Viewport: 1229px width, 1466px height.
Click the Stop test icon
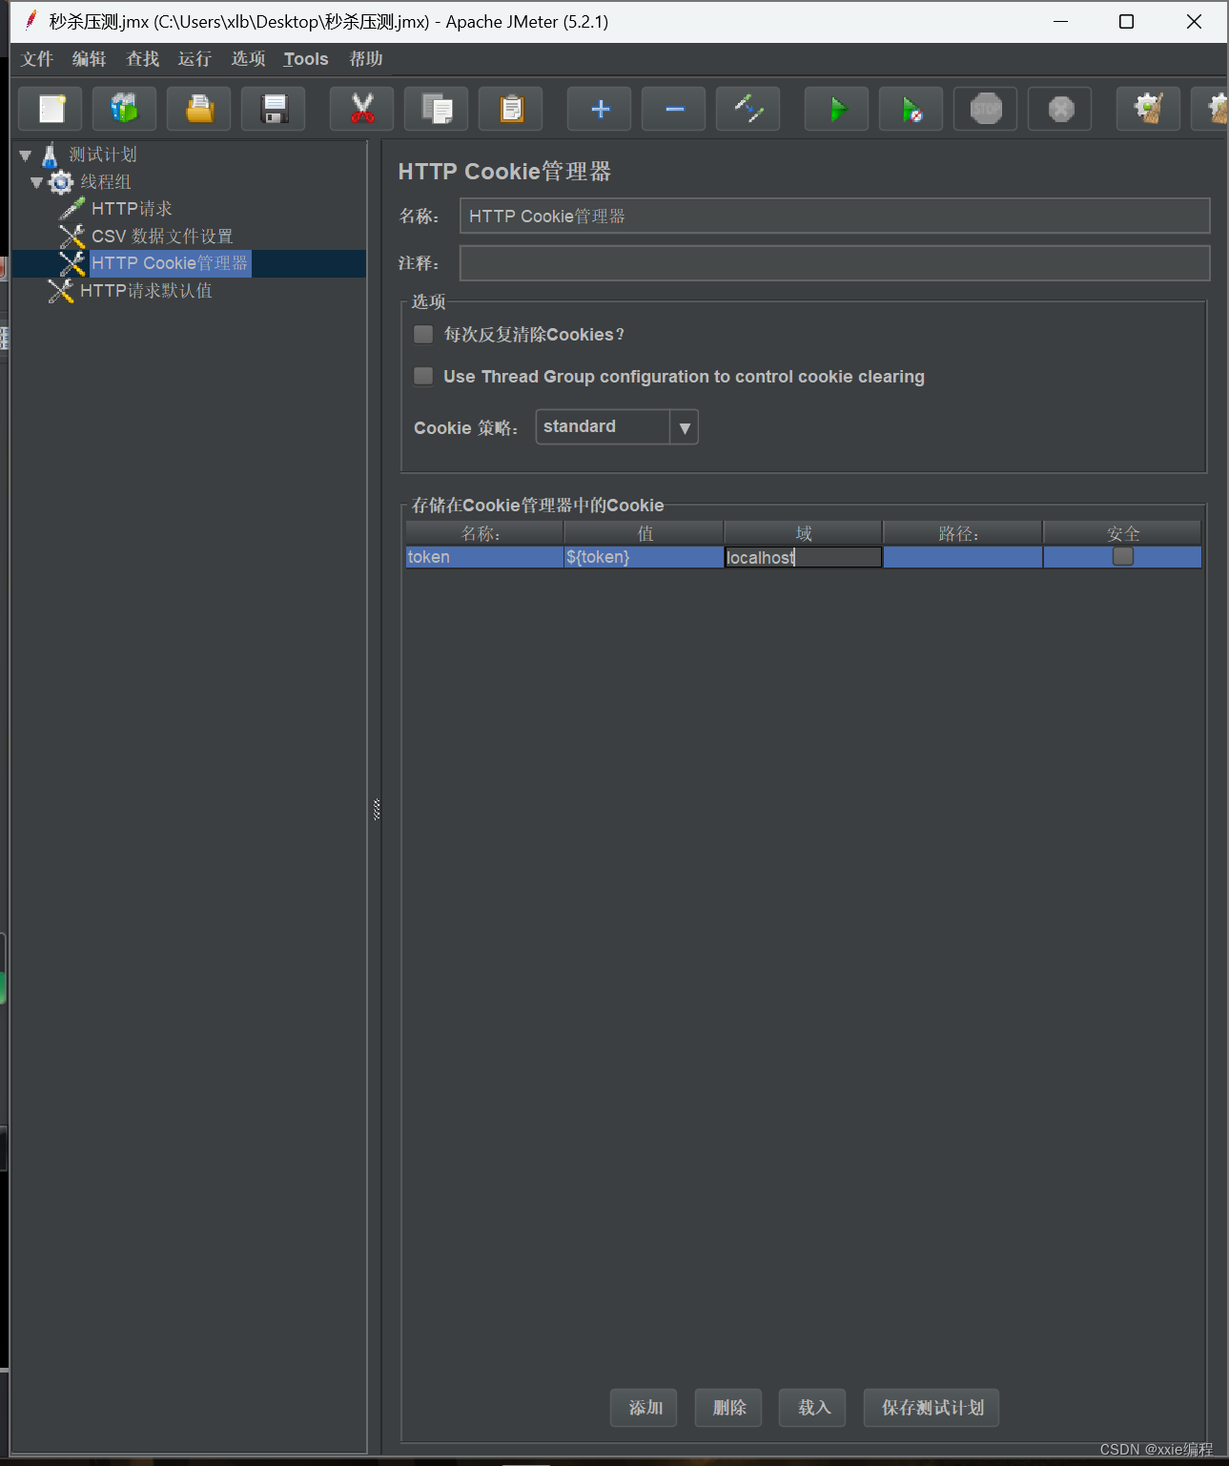[986, 109]
